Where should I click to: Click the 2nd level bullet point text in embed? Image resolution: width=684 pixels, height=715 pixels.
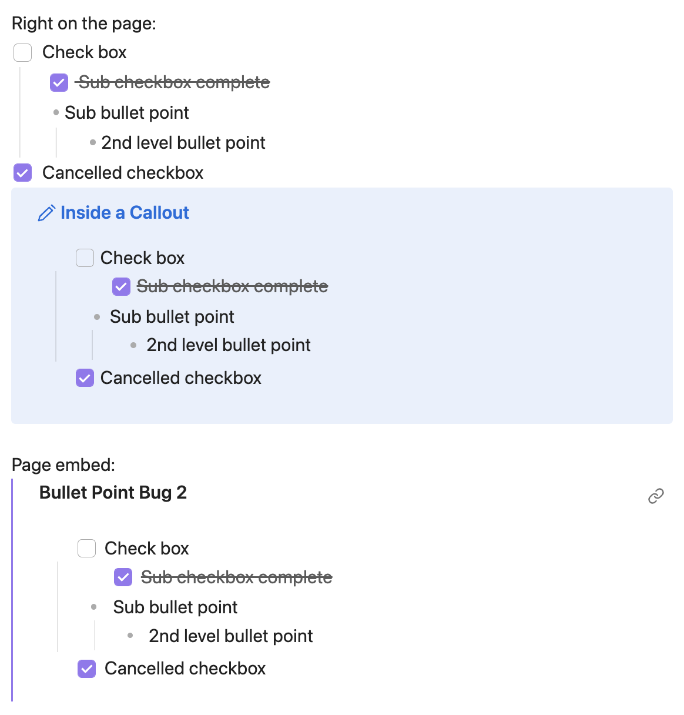[x=230, y=636]
